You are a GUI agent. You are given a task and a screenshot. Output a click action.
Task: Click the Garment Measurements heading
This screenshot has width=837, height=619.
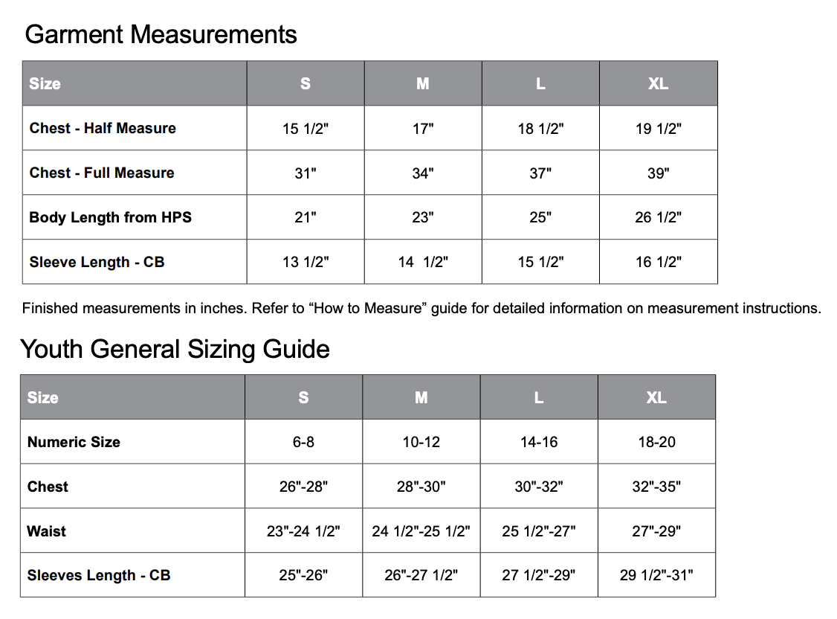click(161, 34)
